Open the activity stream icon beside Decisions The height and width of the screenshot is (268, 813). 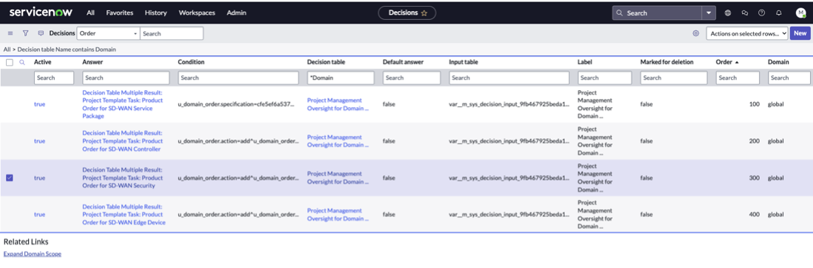[x=41, y=33]
